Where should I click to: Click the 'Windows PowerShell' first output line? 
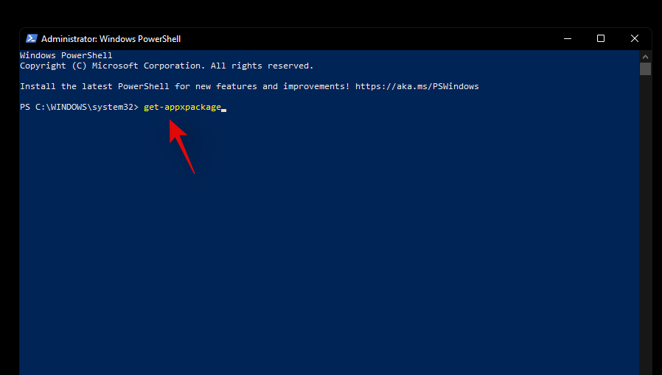tap(66, 55)
